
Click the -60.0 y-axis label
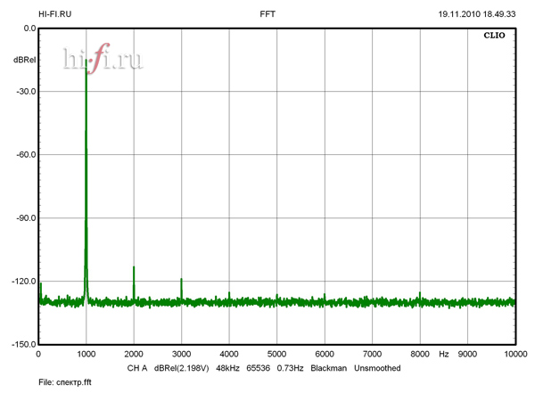22,154
